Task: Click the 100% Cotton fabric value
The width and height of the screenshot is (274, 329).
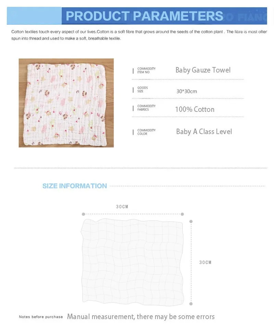Action: pyautogui.click(x=195, y=109)
